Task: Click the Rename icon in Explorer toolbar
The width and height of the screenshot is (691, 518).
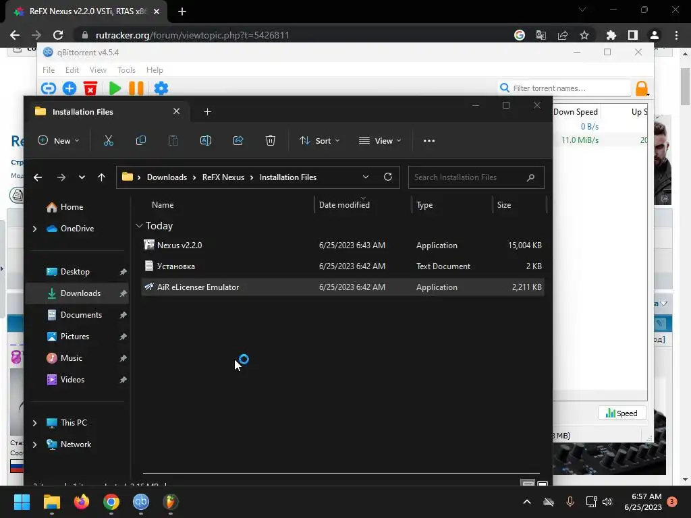Action: [206, 140]
